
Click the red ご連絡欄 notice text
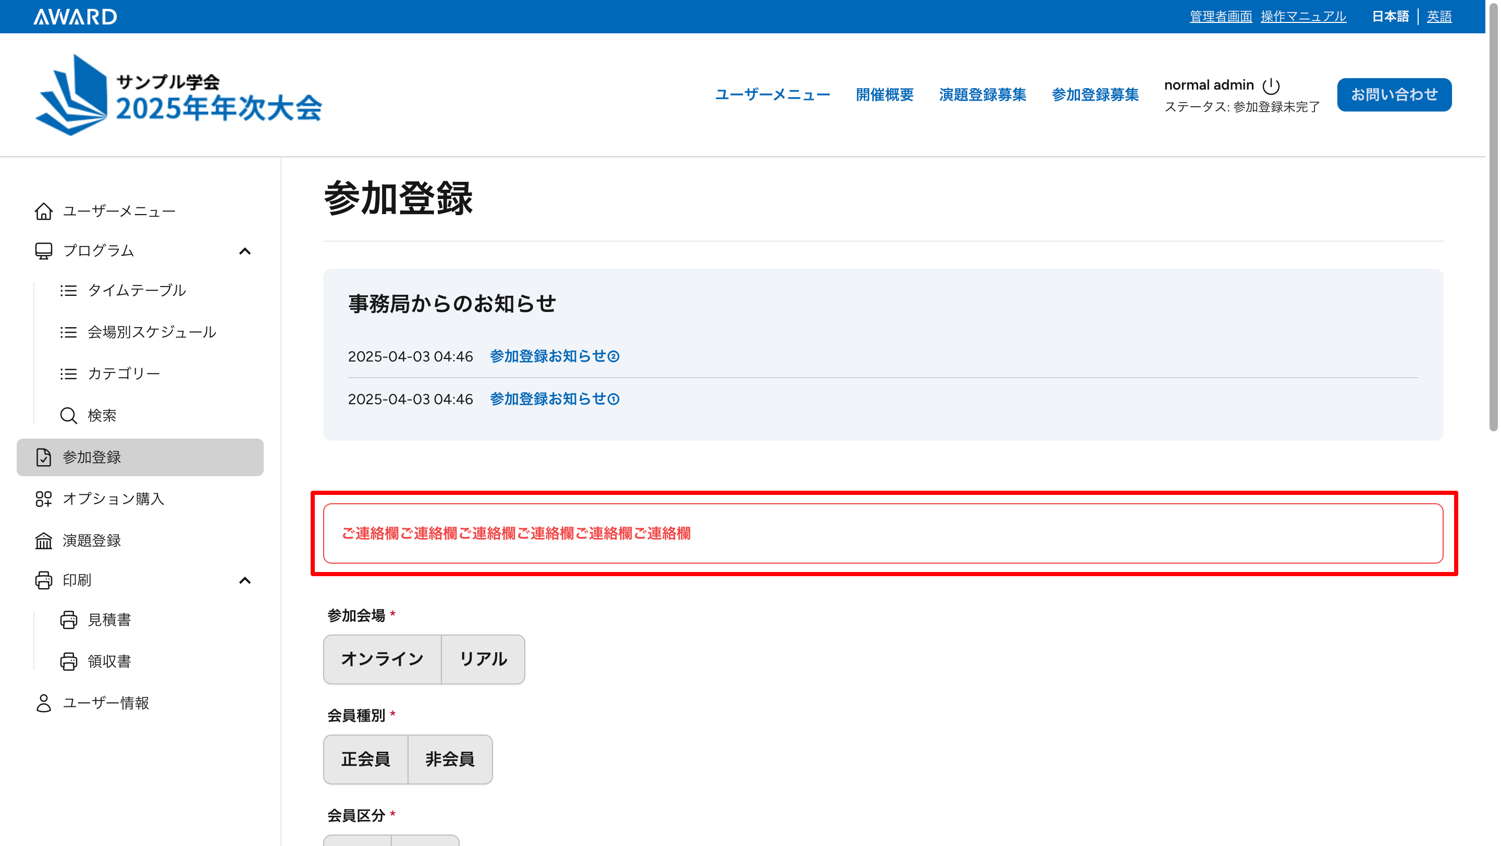coord(515,534)
